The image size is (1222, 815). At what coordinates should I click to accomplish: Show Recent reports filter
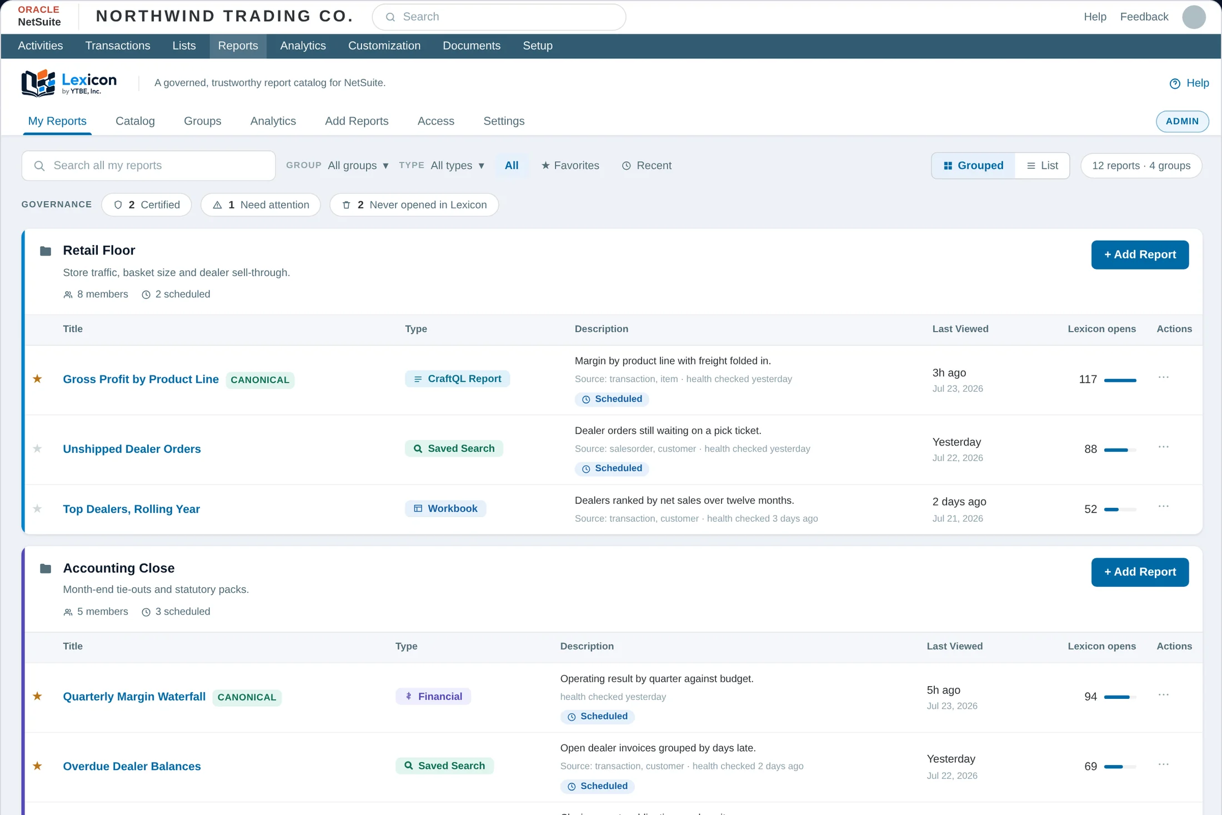(x=647, y=166)
